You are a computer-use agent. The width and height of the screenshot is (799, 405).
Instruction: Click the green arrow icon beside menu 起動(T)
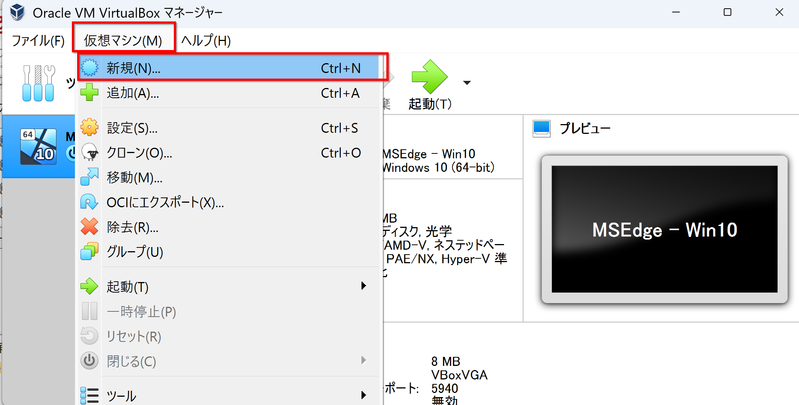[90, 286]
